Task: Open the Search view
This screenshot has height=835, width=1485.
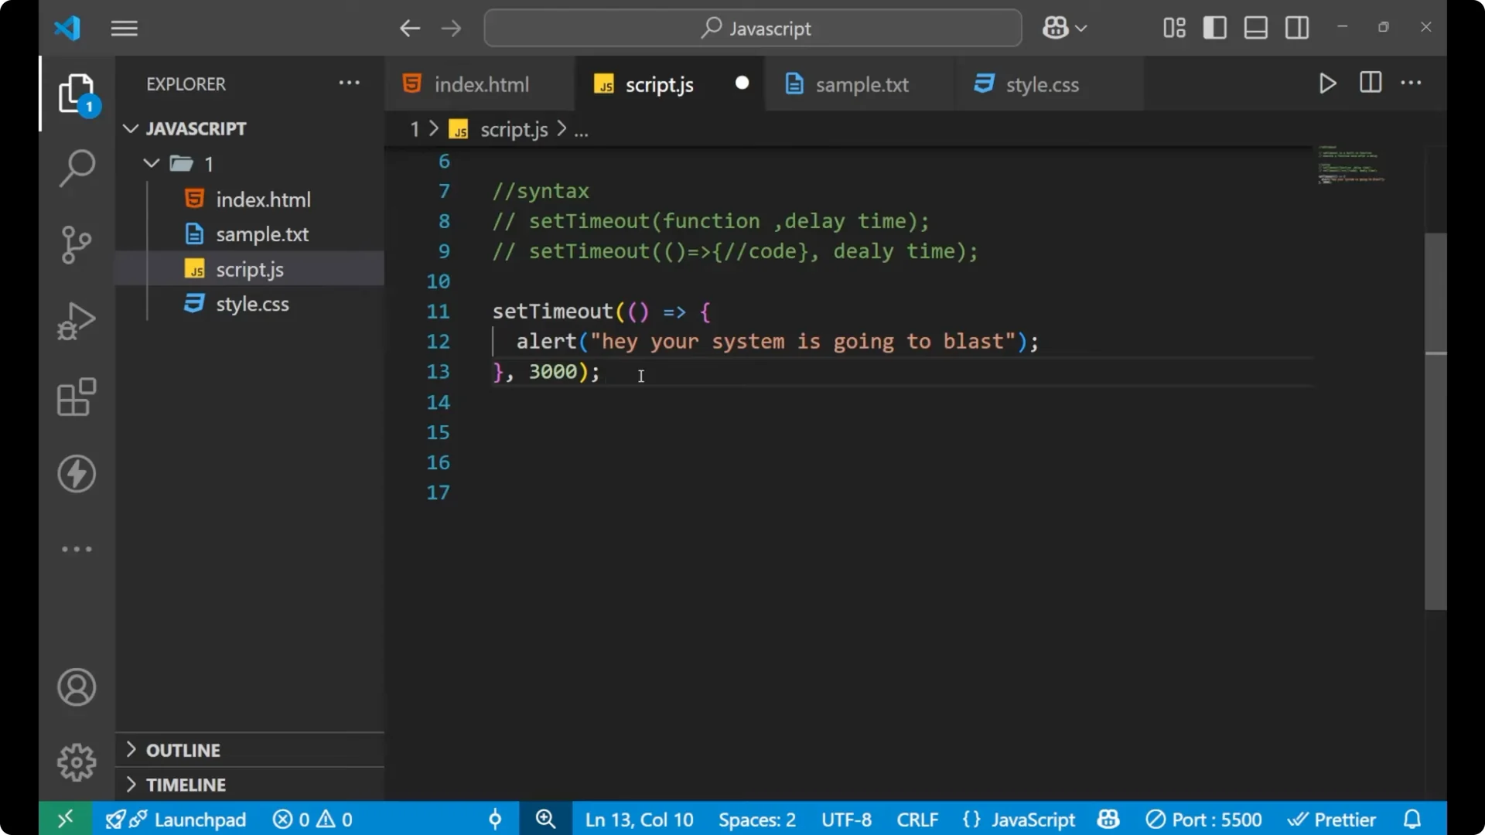Action: click(76, 167)
